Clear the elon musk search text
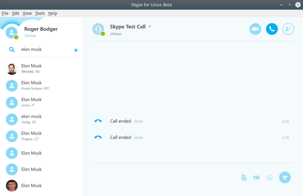Image resolution: width=303 pixels, height=196 pixels. pos(76,50)
